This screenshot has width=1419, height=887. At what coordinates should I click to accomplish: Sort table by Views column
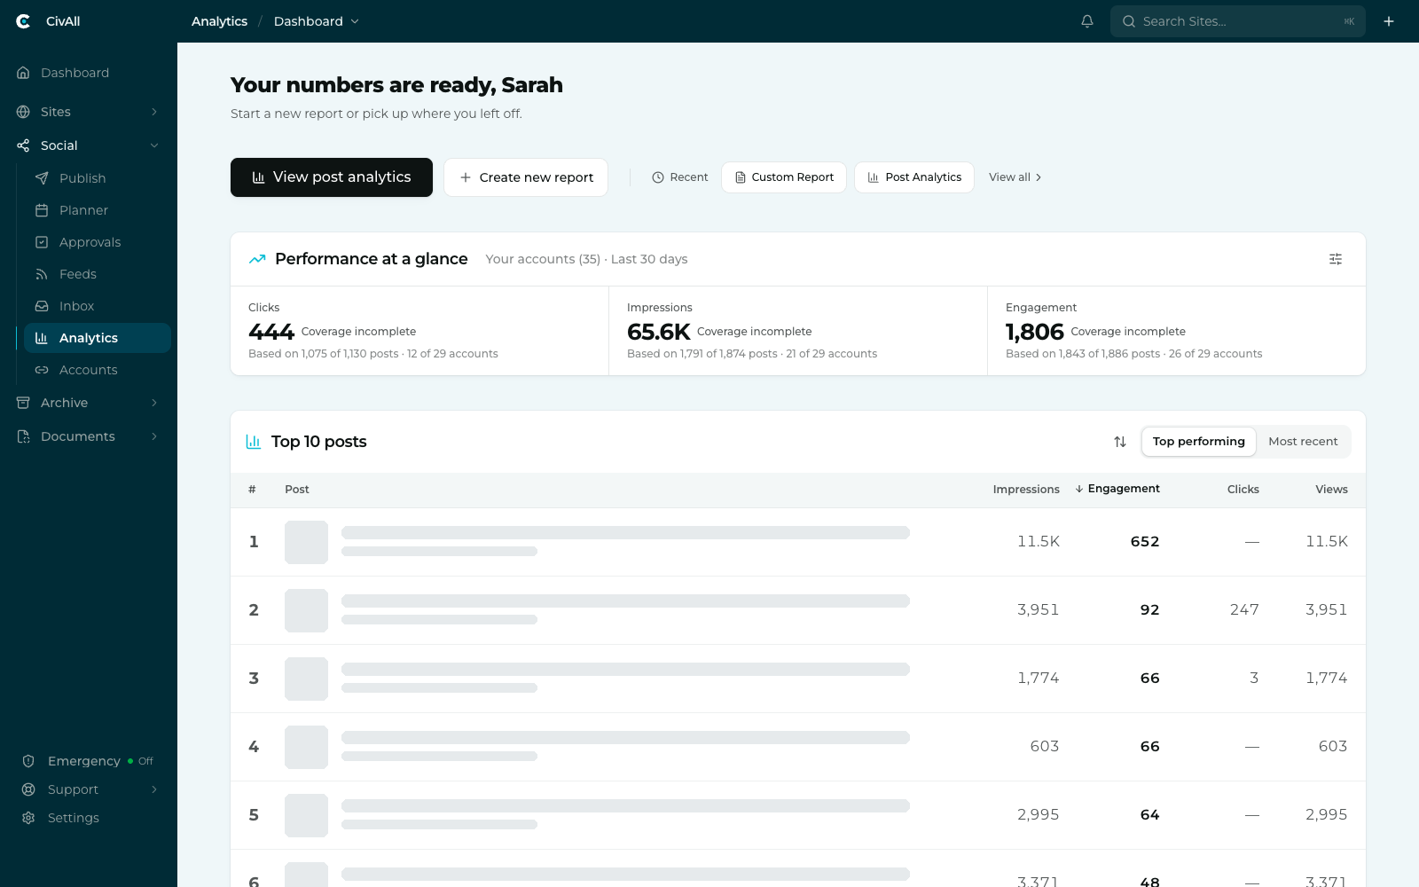tap(1331, 490)
